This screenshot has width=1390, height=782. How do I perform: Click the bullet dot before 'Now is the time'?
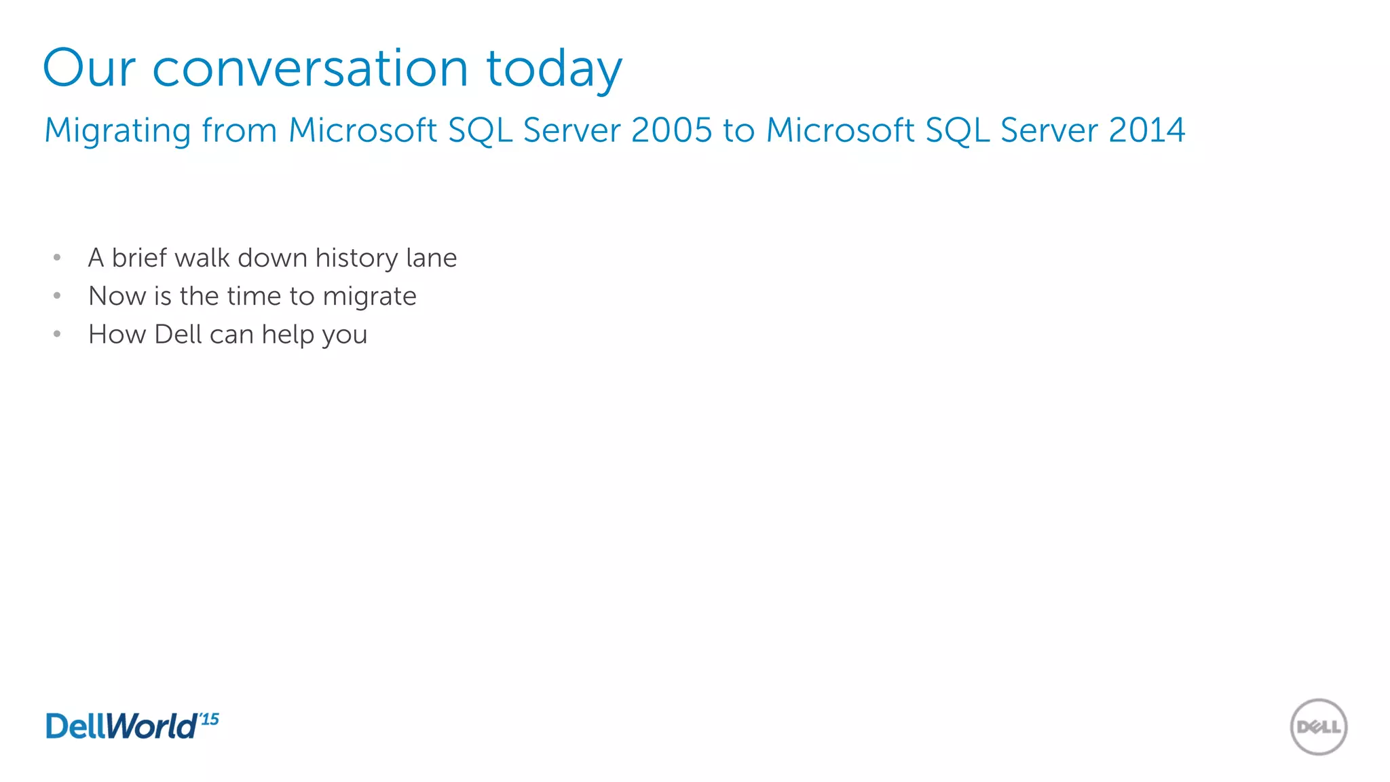[57, 295]
